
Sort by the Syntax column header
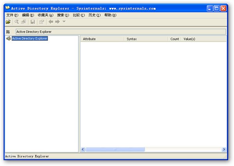pyautogui.click(x=145, y=39)
